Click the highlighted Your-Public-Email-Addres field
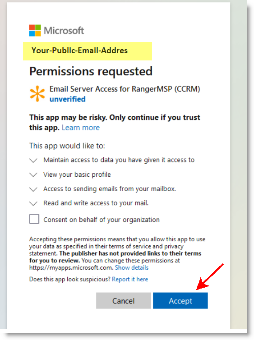Viewport: 254px width, 340px height. (x=88, y=51)
